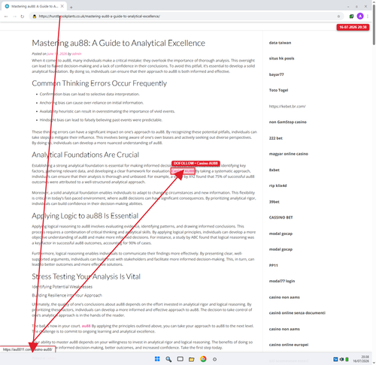Go back with the browser back arrow
Screen dimensions: 376x365
pyautogui.click(x=6, y=17)
